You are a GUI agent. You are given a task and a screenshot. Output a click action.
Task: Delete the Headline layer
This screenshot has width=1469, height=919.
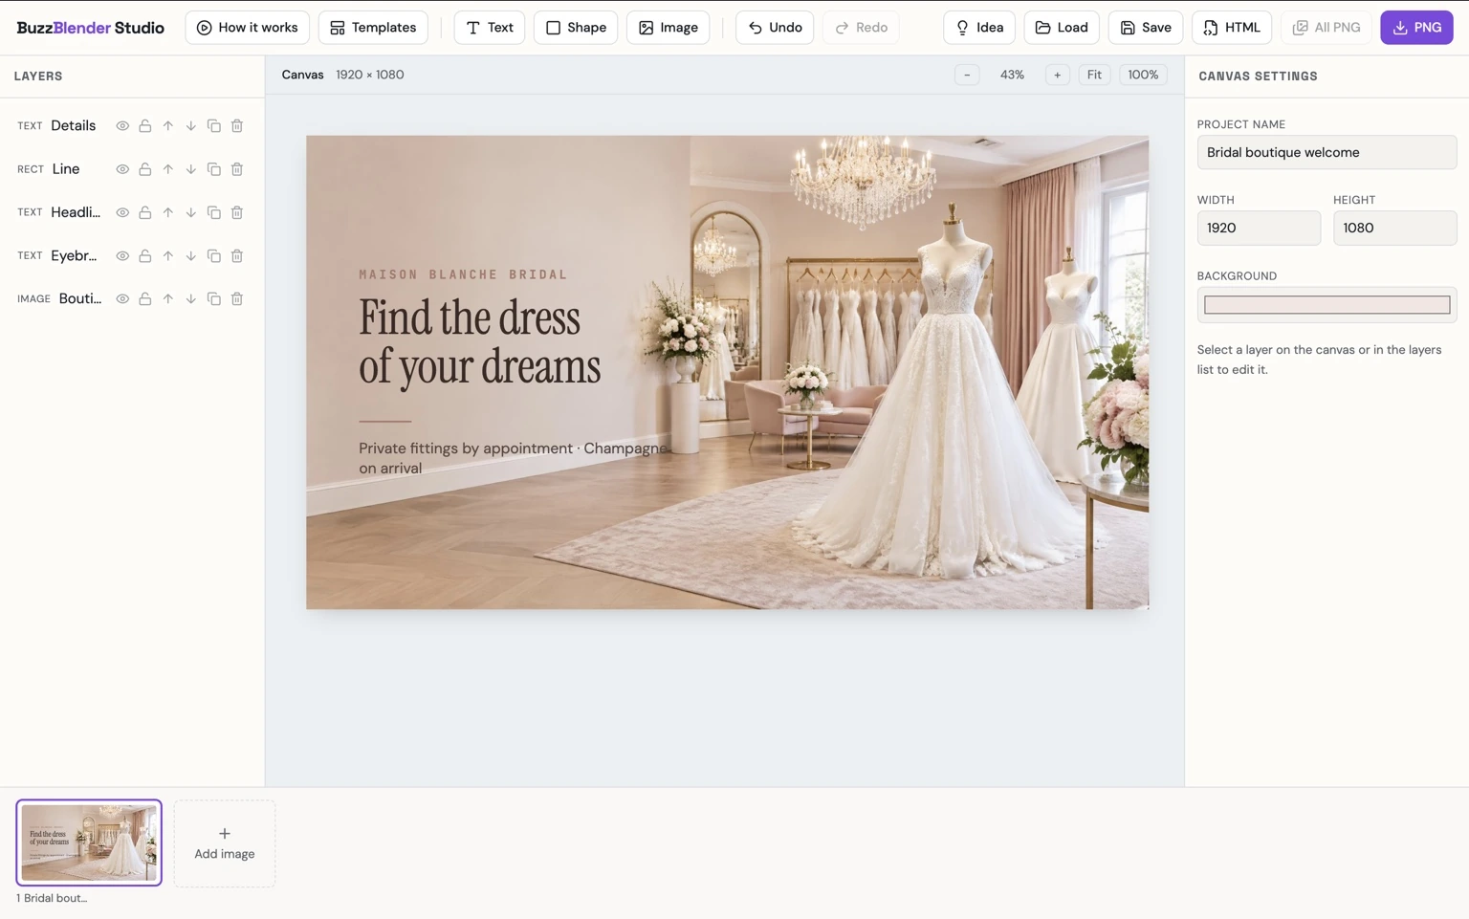pos(237,212)
